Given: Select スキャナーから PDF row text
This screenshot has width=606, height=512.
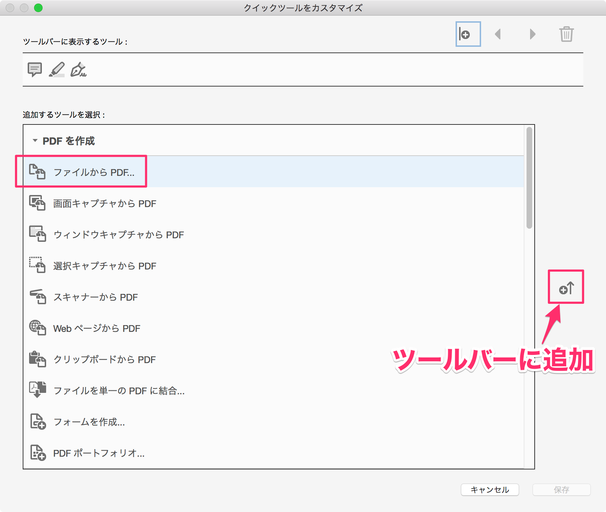Looking at the screenshot, I should tap(95, 297).
